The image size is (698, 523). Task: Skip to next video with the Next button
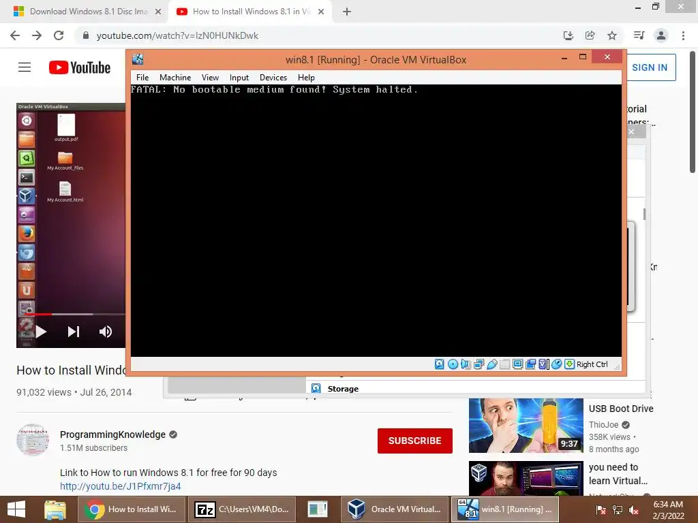tap(74, 332)
